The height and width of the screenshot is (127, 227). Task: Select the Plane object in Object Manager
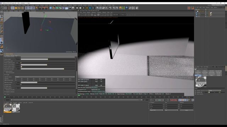[199, 17]
